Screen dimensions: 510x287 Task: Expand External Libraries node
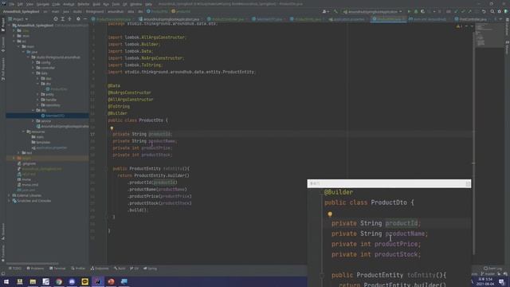coord(9,195)
